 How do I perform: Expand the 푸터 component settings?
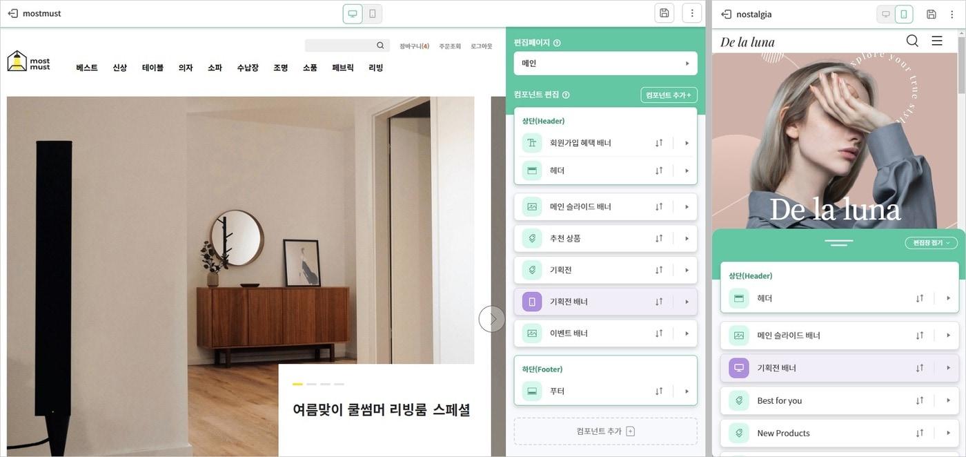click(x=687, y=391)
